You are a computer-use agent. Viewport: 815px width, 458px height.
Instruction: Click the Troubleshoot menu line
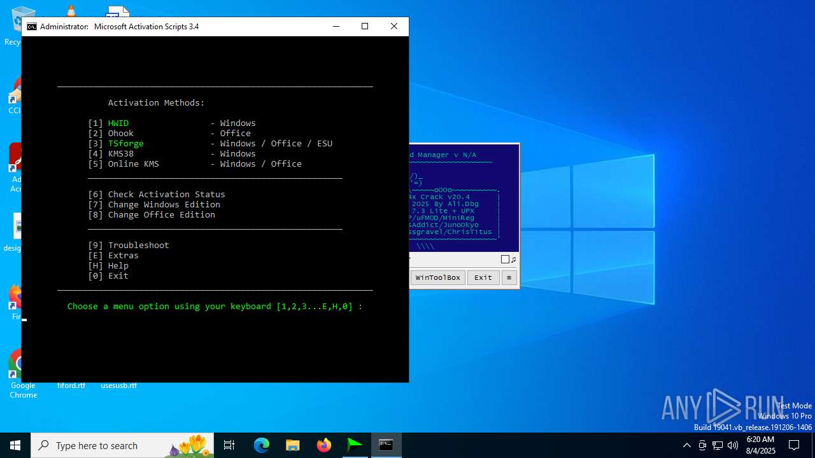129,246
